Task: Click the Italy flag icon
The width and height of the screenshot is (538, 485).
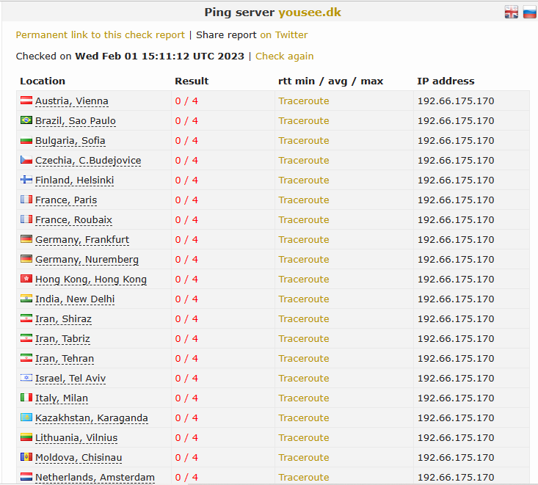Action: pyautogui.click(x=26, y=398)
